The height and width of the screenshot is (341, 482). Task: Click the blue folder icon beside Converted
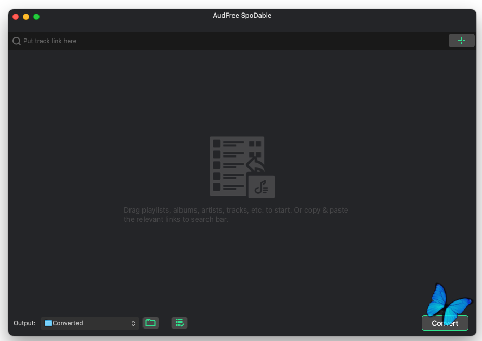[48, 323]
